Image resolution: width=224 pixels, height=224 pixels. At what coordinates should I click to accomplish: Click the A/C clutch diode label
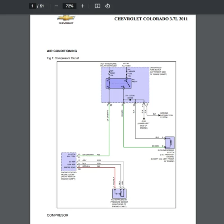coord(130,97)
